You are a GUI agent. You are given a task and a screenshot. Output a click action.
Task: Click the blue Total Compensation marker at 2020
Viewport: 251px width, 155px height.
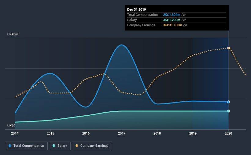click(228, 102)
